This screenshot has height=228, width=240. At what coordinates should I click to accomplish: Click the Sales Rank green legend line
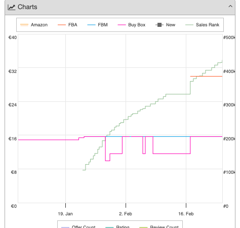[189, 25]
